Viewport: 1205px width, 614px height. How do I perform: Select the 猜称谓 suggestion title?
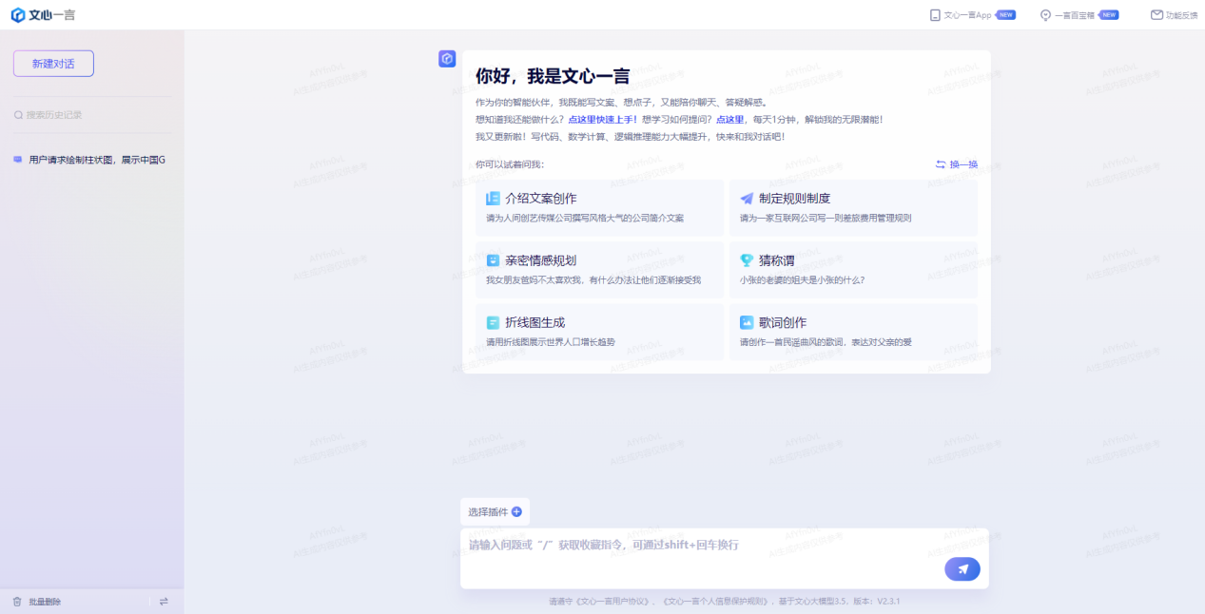[x=777, y=260]
